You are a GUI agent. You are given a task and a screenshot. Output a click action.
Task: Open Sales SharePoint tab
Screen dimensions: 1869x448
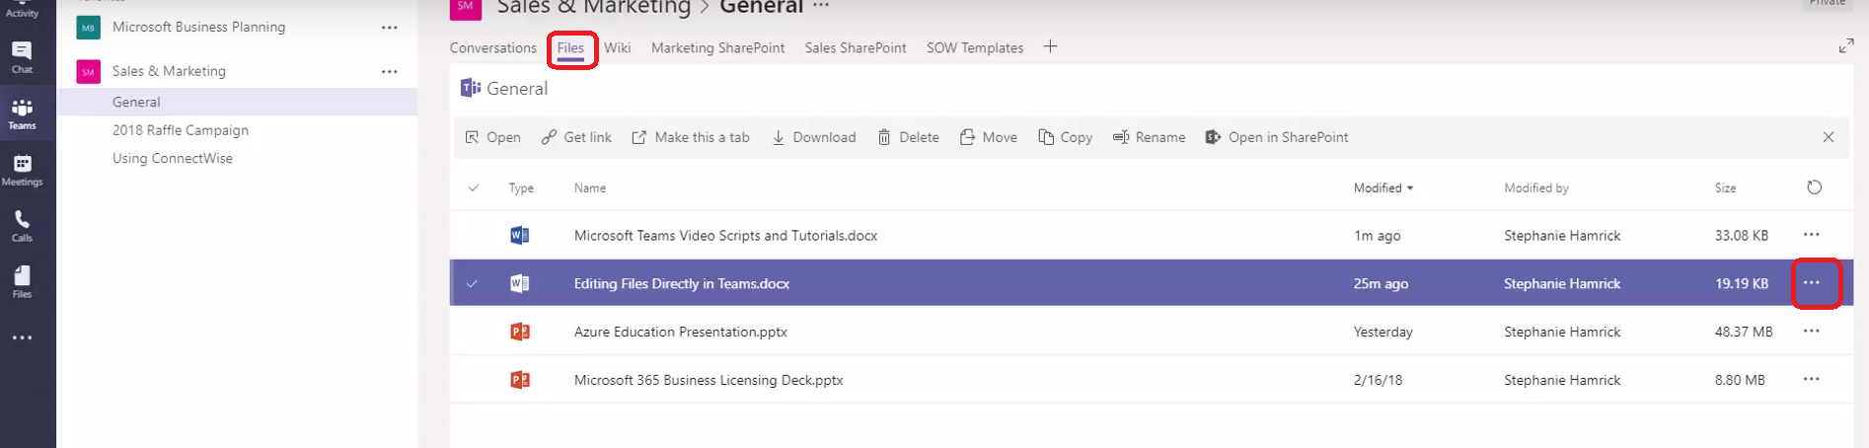click(855, 47)
